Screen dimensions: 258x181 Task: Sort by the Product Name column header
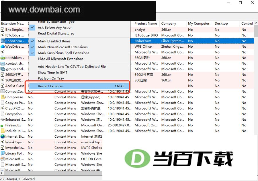[x=146, y=24]
